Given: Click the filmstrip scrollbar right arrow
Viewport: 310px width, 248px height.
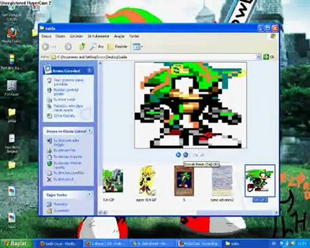Looking at the screenshot, I should click(x=276, y=213).
